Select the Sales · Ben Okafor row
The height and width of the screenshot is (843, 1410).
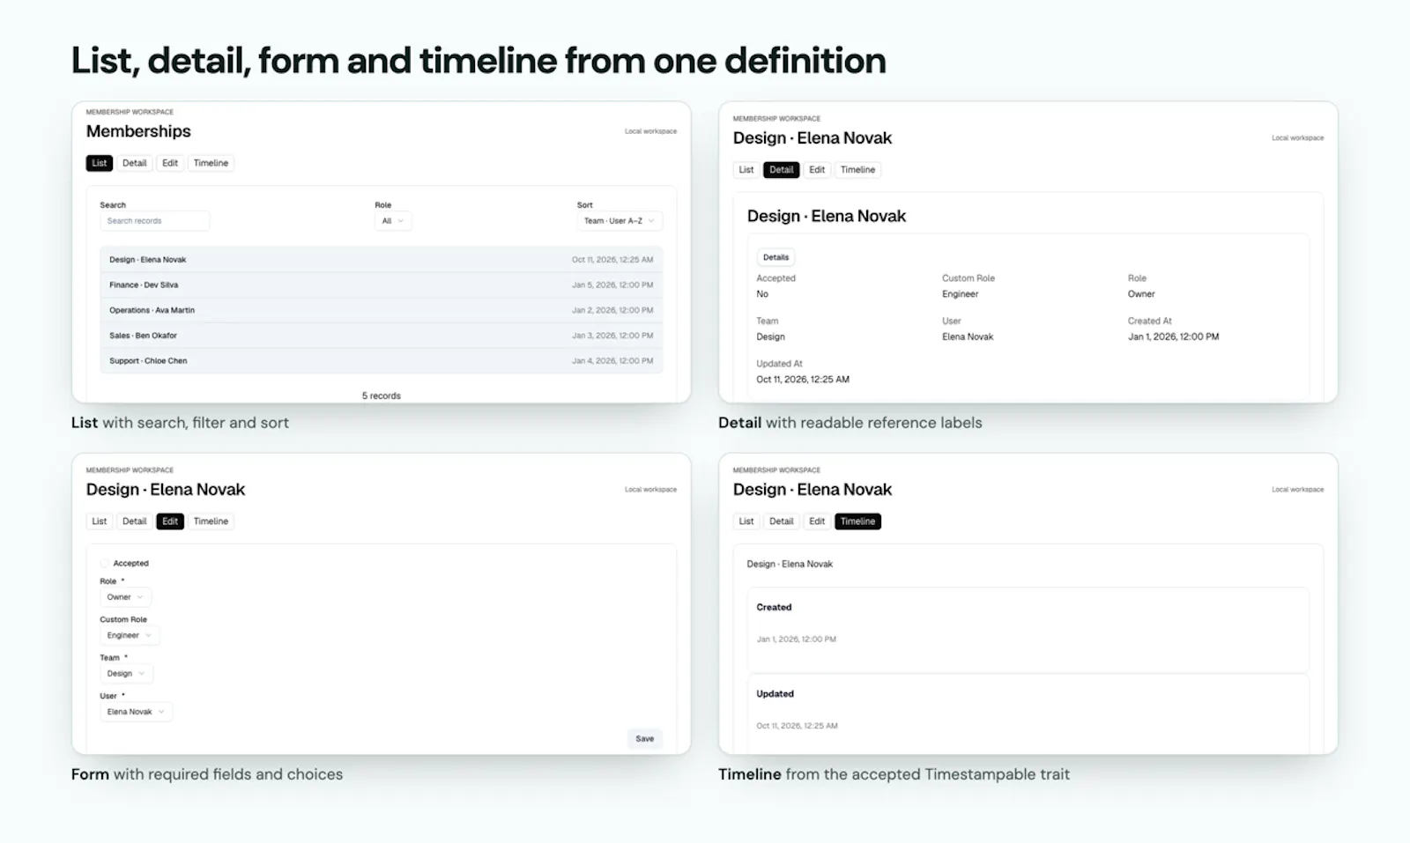[x=381, y=336]
